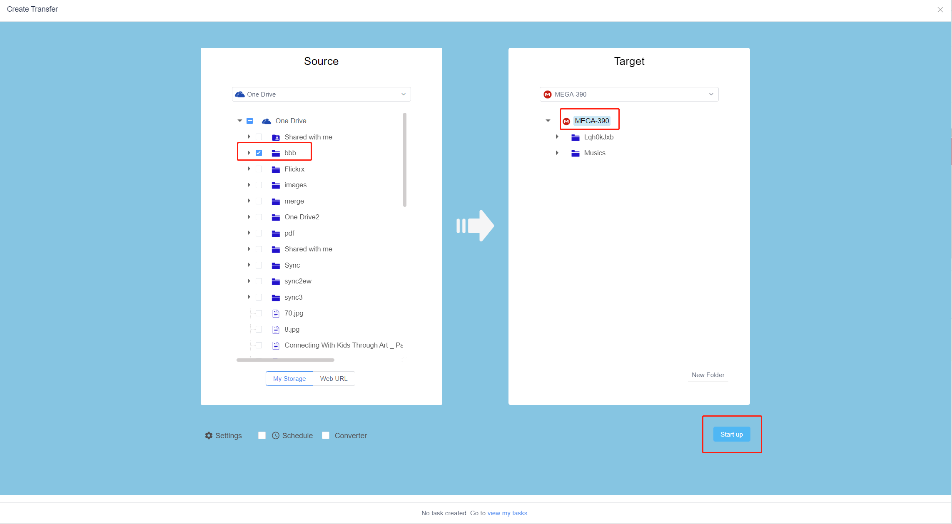Expand the One Drive source dropdown
952x524 pixels.
click(403, 94)
